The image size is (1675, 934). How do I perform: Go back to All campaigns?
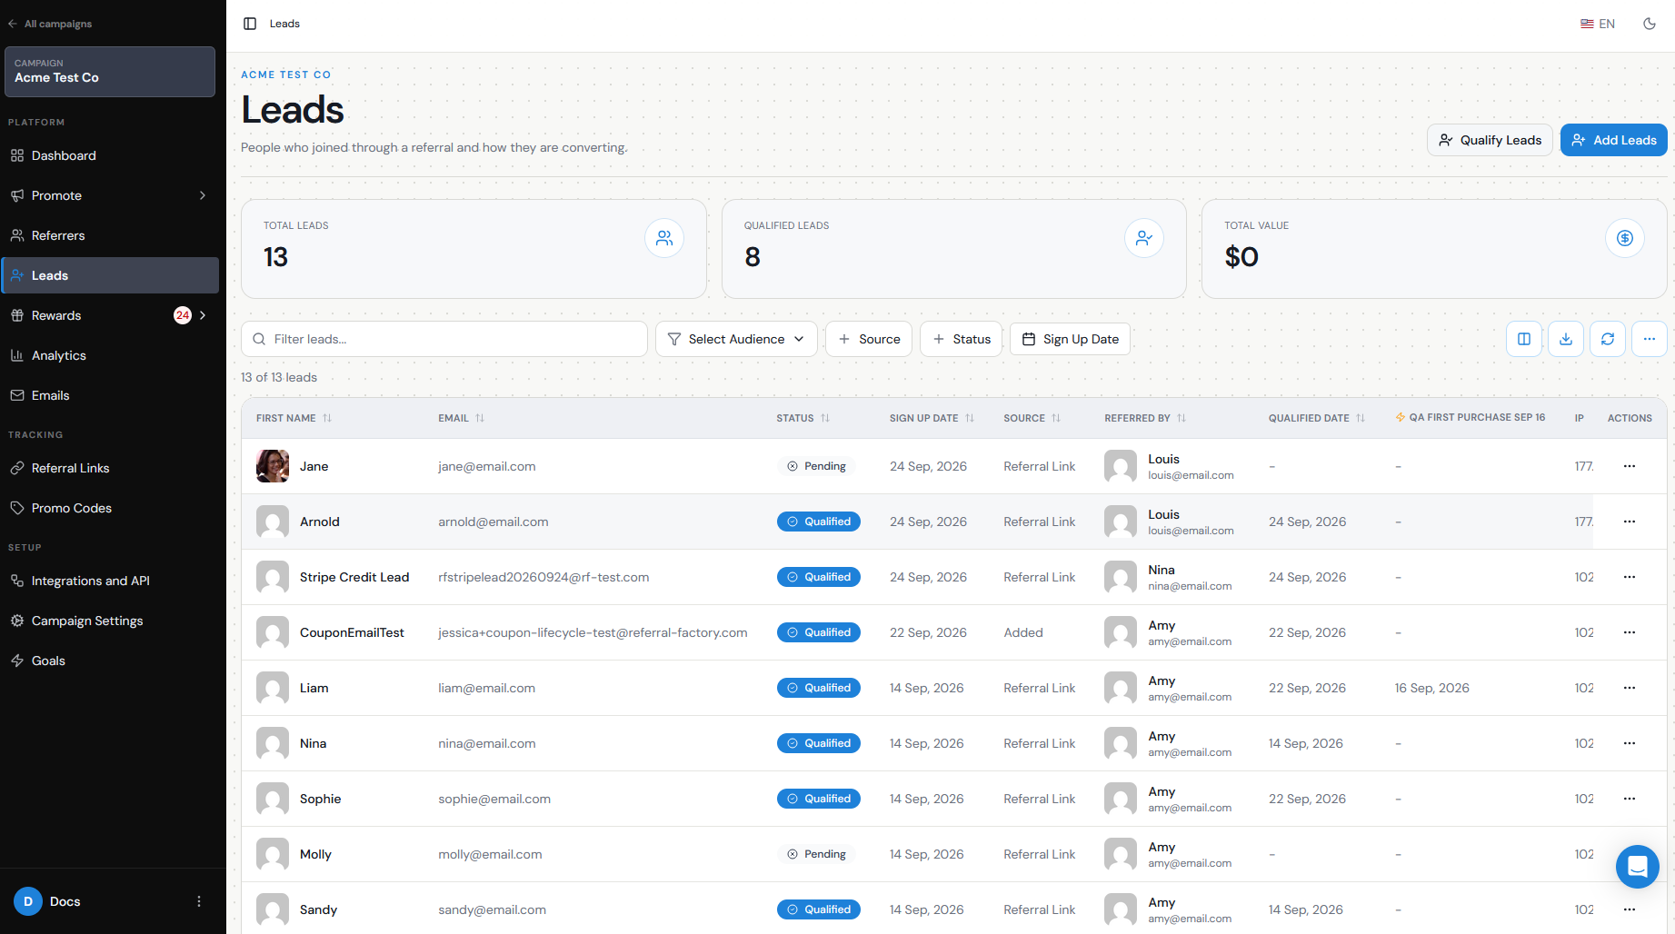pos(50,24)
